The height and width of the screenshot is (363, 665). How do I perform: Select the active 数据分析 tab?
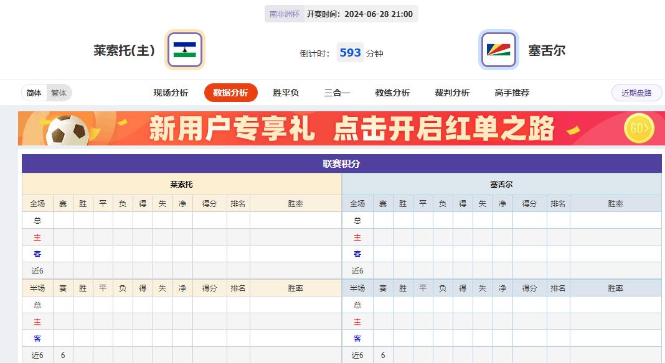[x=231, y=92]
